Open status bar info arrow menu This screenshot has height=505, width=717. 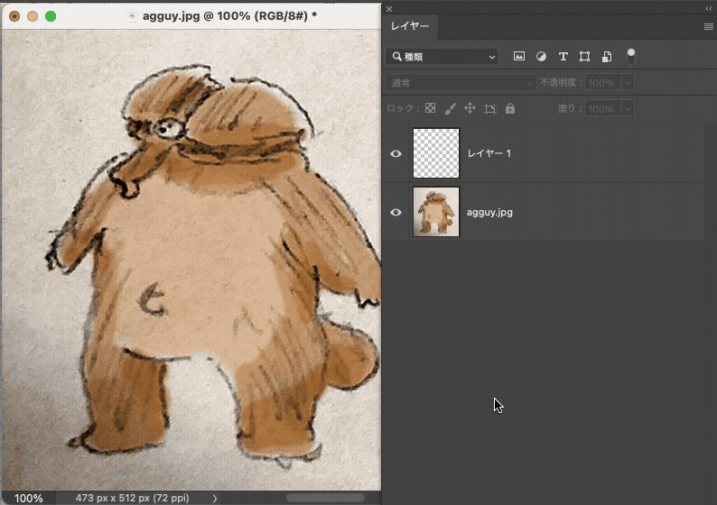(214, 498)
